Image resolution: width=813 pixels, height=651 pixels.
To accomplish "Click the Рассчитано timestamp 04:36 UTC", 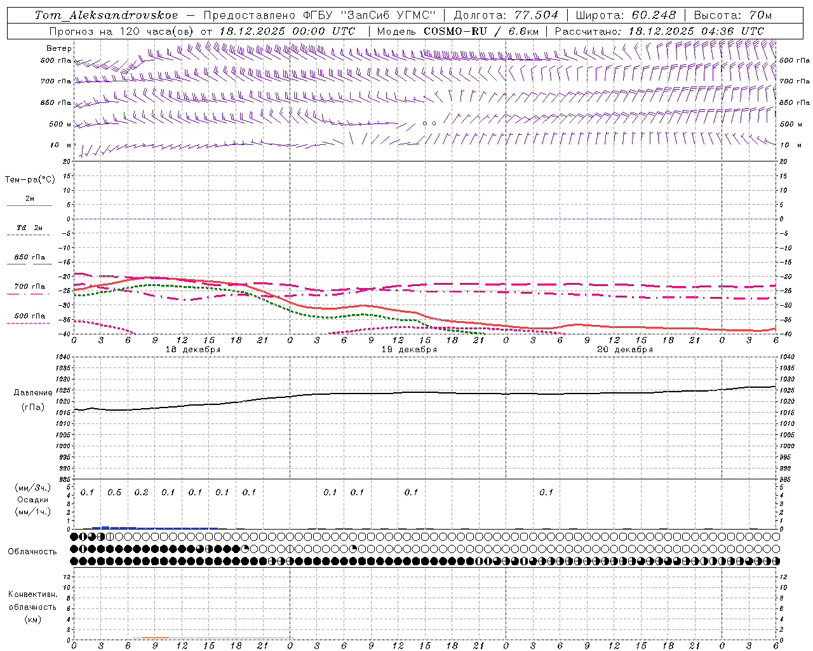I will 696,31.
